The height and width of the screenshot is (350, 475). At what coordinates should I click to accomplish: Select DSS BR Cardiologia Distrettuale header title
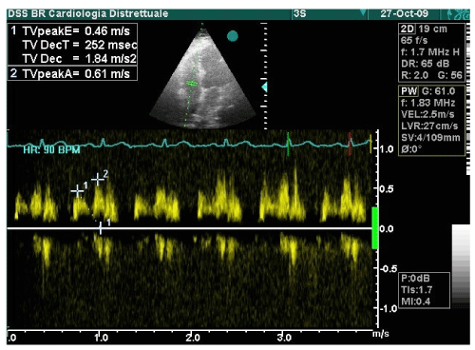[x=87, y=13]
